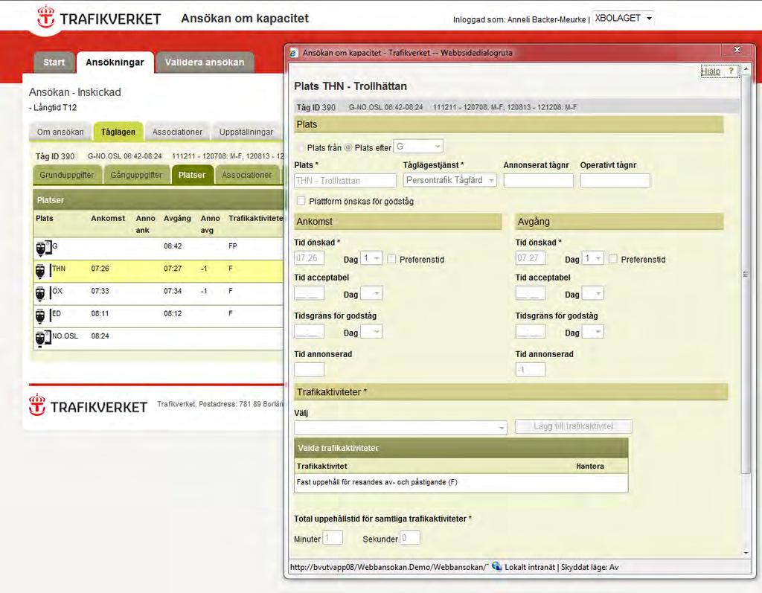
Task: Open Ankomst Tidsgräns för godståg Dag dropdown
Action: pos(371,332)
